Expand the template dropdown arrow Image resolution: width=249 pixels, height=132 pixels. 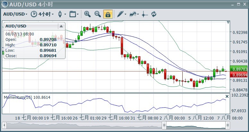(78, 14)
